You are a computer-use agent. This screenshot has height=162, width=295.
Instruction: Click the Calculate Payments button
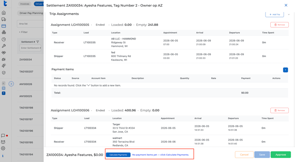pyautogui.click(x=118, y=155)
